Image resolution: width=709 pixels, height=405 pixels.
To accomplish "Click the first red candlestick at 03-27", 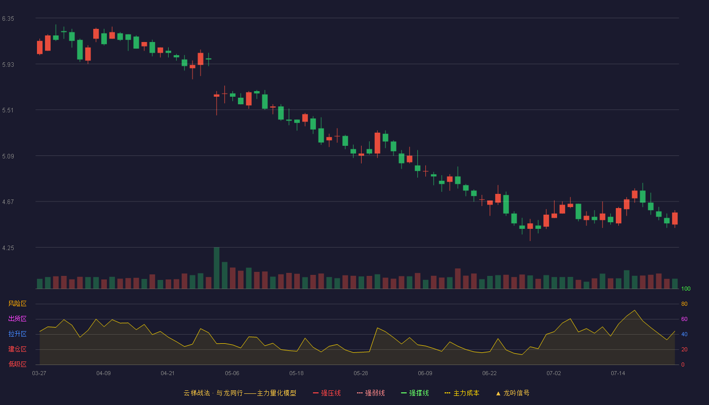I will pyautogui.click(x=40, y=47).
